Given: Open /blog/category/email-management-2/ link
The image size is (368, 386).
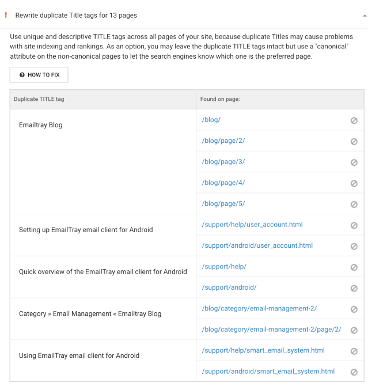Looking at the screenshot, I should tap(259, 308).
